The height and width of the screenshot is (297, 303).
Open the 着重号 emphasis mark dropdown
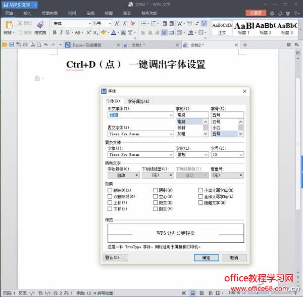pyautogui.click(x=227, y=175)
